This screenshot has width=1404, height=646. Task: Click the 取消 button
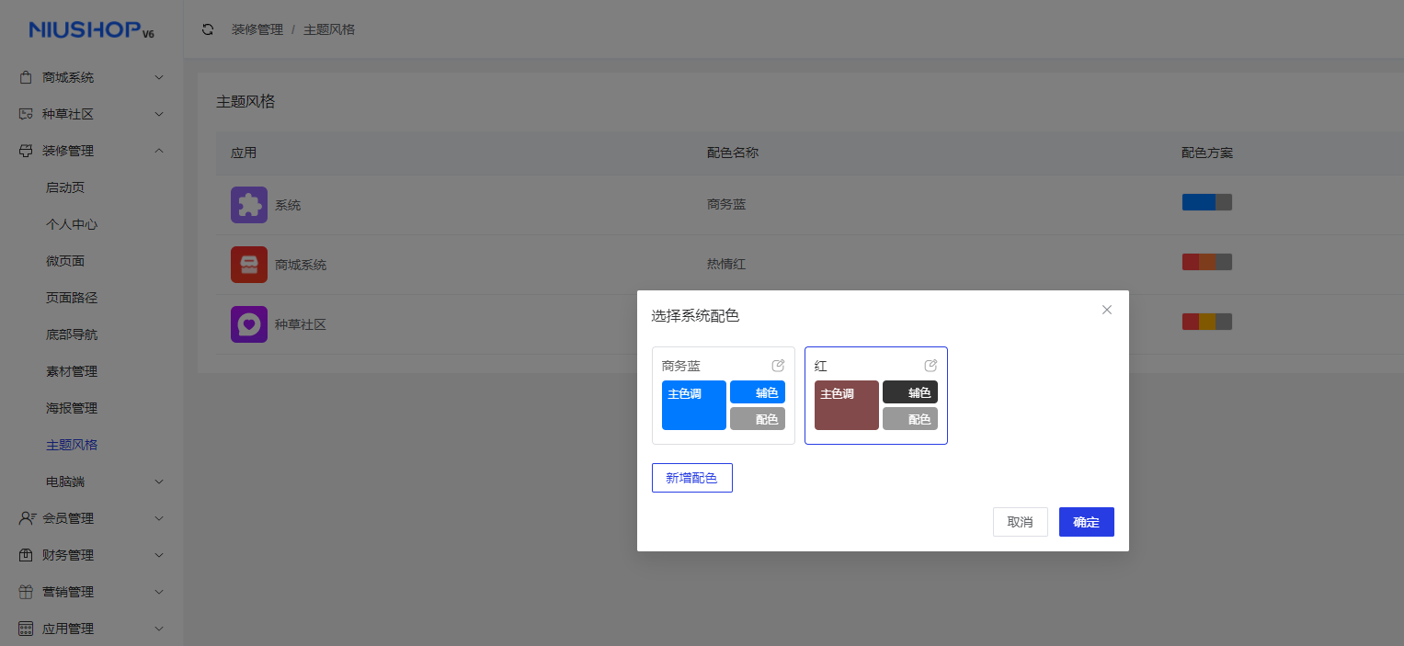tap(1021, 522)
